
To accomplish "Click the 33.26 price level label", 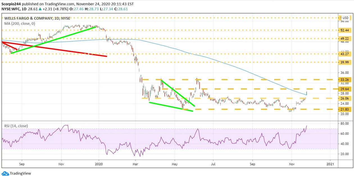I will click(344, 80).
